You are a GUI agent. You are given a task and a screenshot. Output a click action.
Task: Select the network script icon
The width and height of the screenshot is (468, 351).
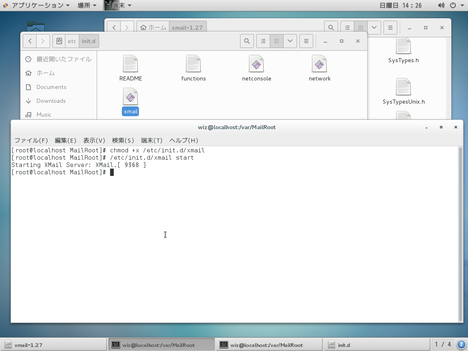[x=319, y=68]
